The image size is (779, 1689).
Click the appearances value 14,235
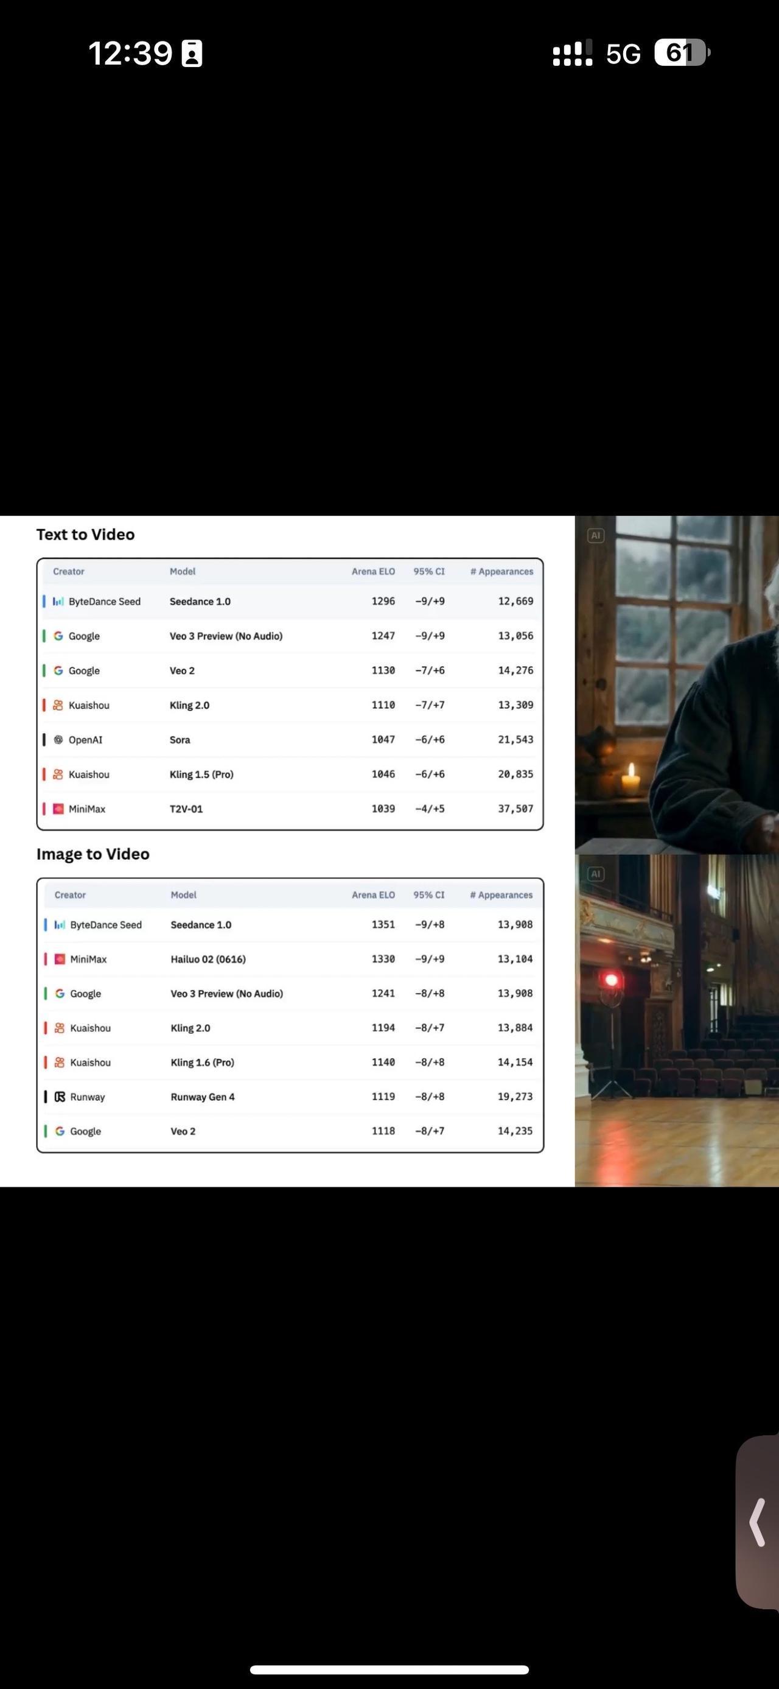515,1131
